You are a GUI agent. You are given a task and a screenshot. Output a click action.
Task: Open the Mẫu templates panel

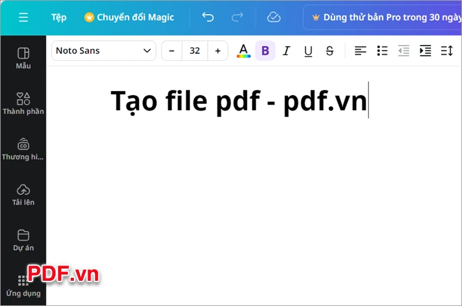(x=23, y=58)
